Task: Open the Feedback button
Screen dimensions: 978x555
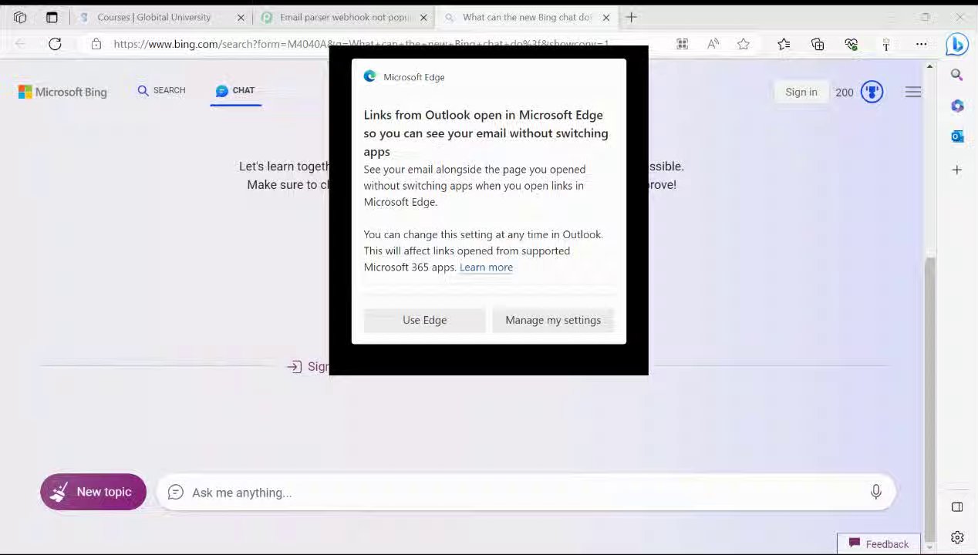Action: (879, 543)
